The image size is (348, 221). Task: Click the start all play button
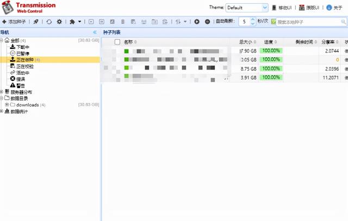[197, 22]
